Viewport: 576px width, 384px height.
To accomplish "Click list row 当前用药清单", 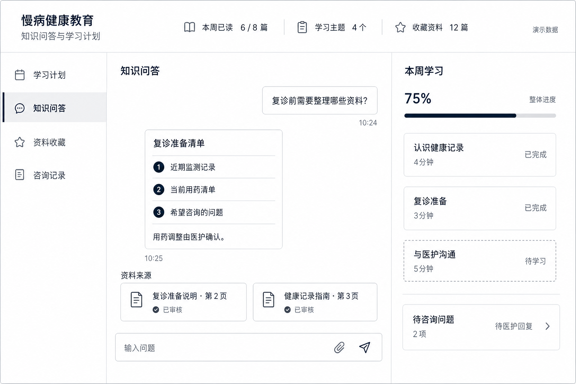I will (x=214, y=190).
